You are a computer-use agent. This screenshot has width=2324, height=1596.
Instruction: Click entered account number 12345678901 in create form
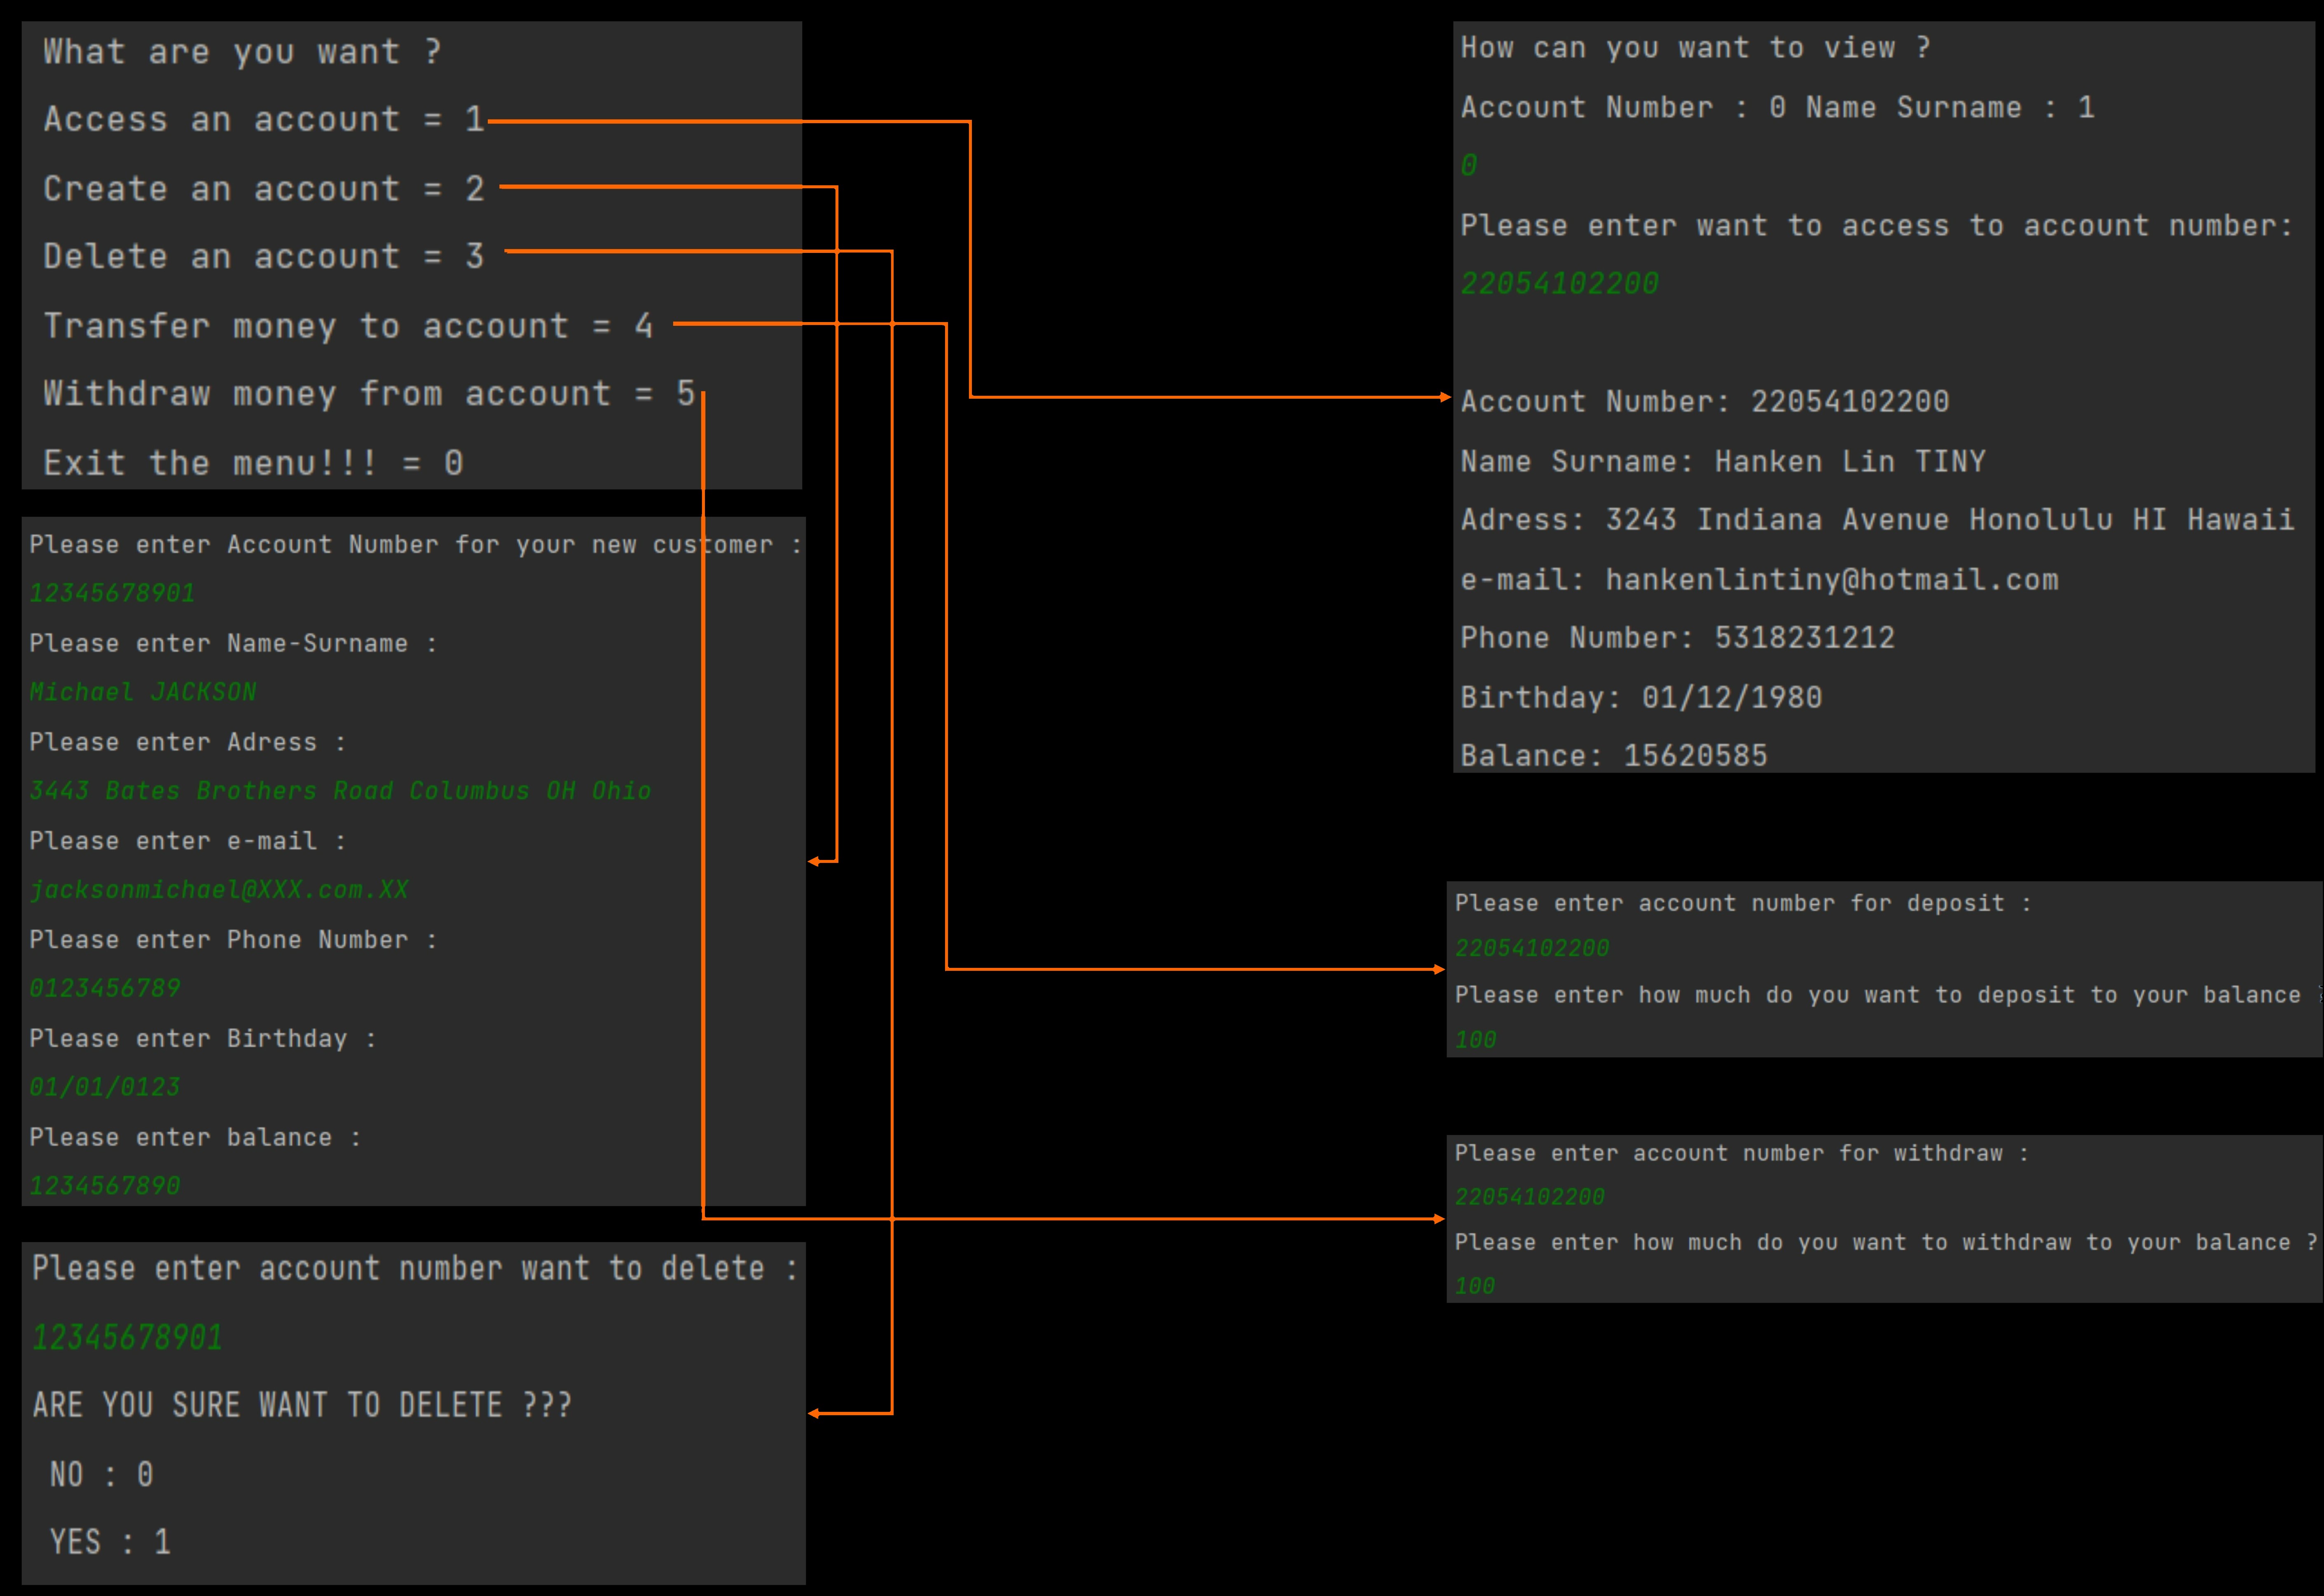coord(112,593)
